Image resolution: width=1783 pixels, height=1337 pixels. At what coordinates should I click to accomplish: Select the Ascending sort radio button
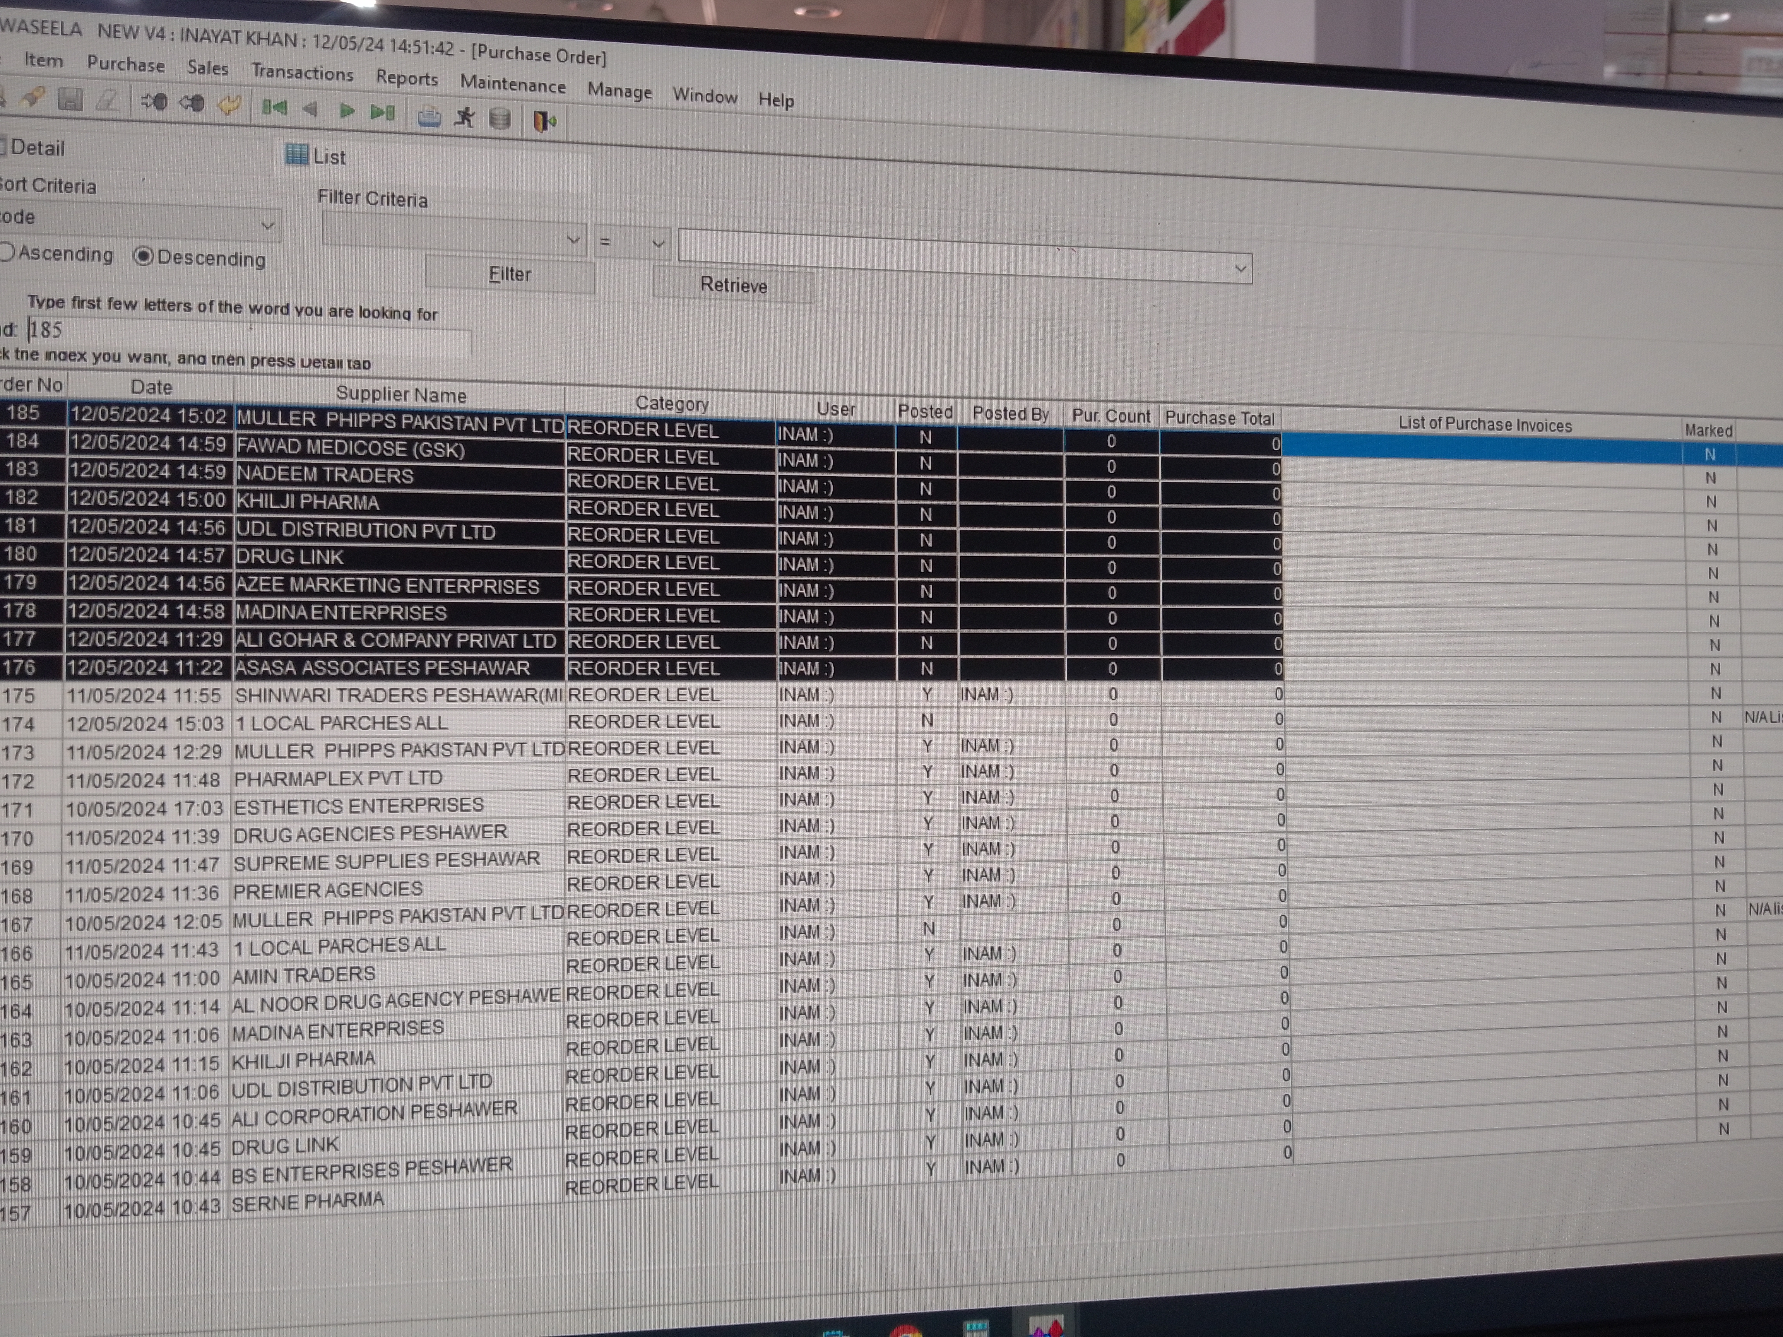click(x=8, y=252)
